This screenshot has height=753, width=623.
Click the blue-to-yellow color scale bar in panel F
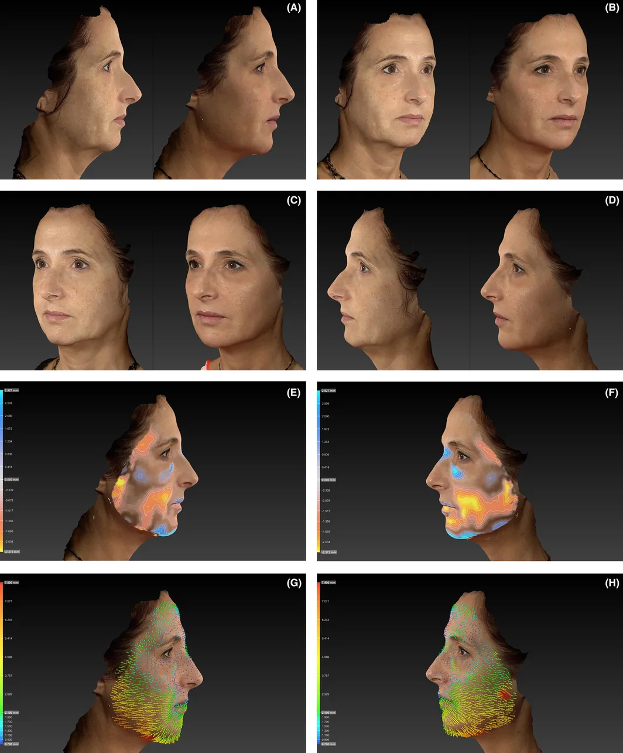[319, 472]
